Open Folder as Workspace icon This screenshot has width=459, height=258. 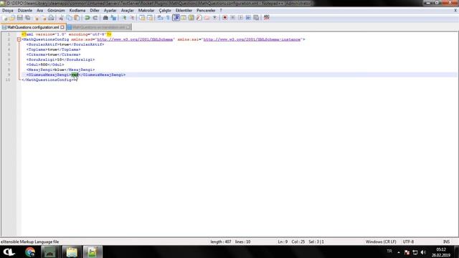(207, 18)
